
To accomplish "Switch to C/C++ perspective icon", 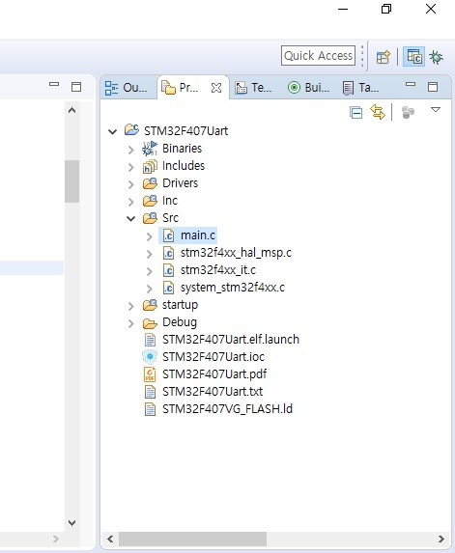I will pos(414,57).
